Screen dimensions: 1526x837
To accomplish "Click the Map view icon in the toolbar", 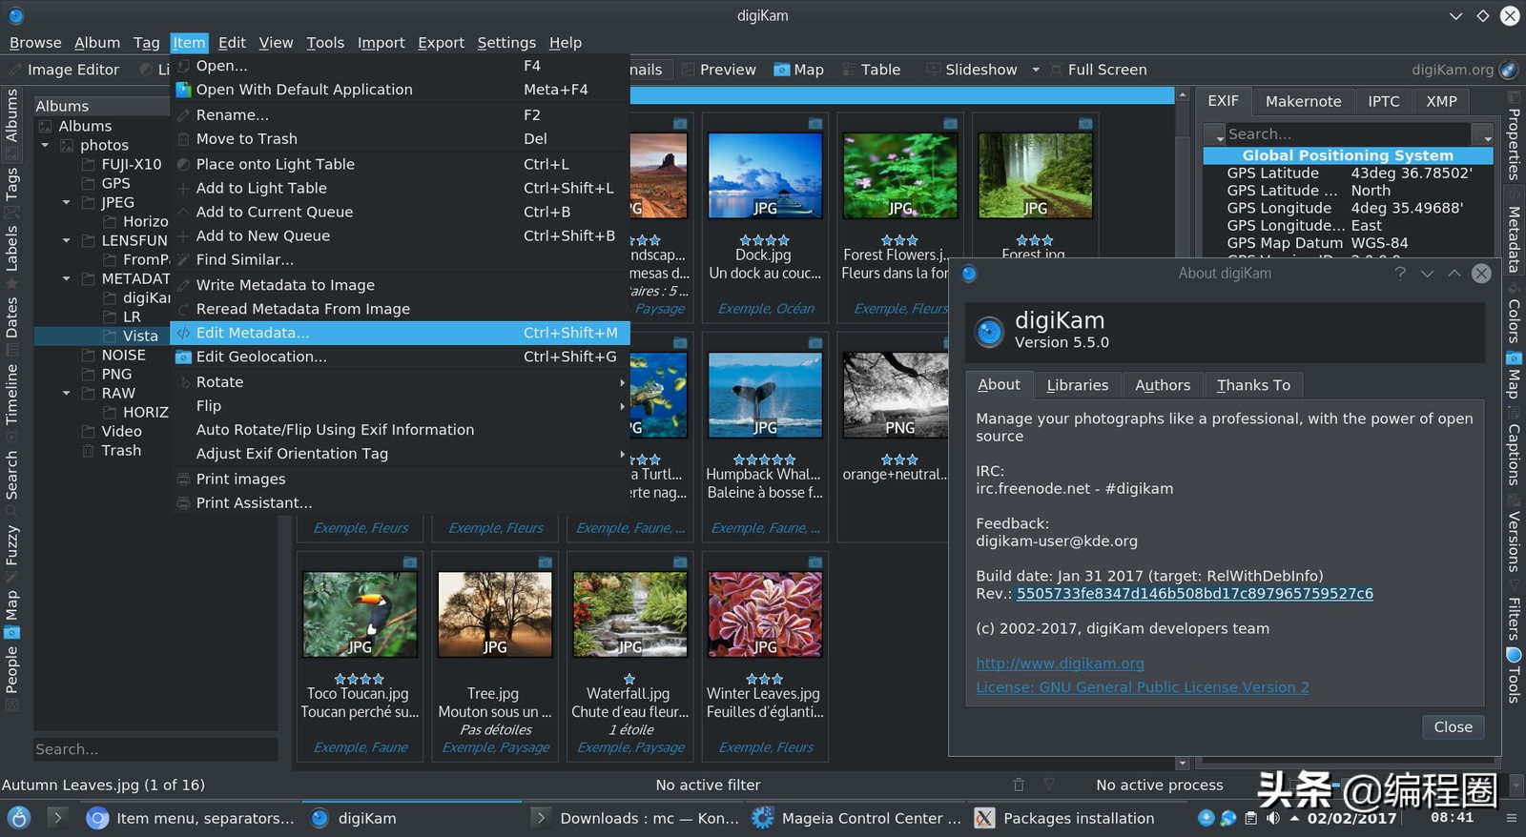I will (x=781, y=70).
